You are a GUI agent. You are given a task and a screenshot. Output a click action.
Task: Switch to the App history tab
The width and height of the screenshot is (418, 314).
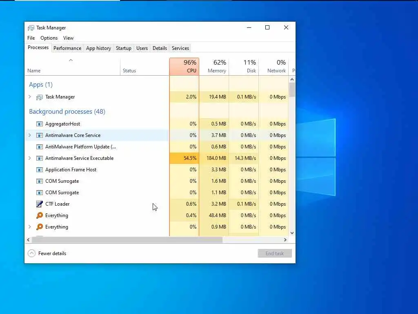pyautogui.click(x=98, y=48)
